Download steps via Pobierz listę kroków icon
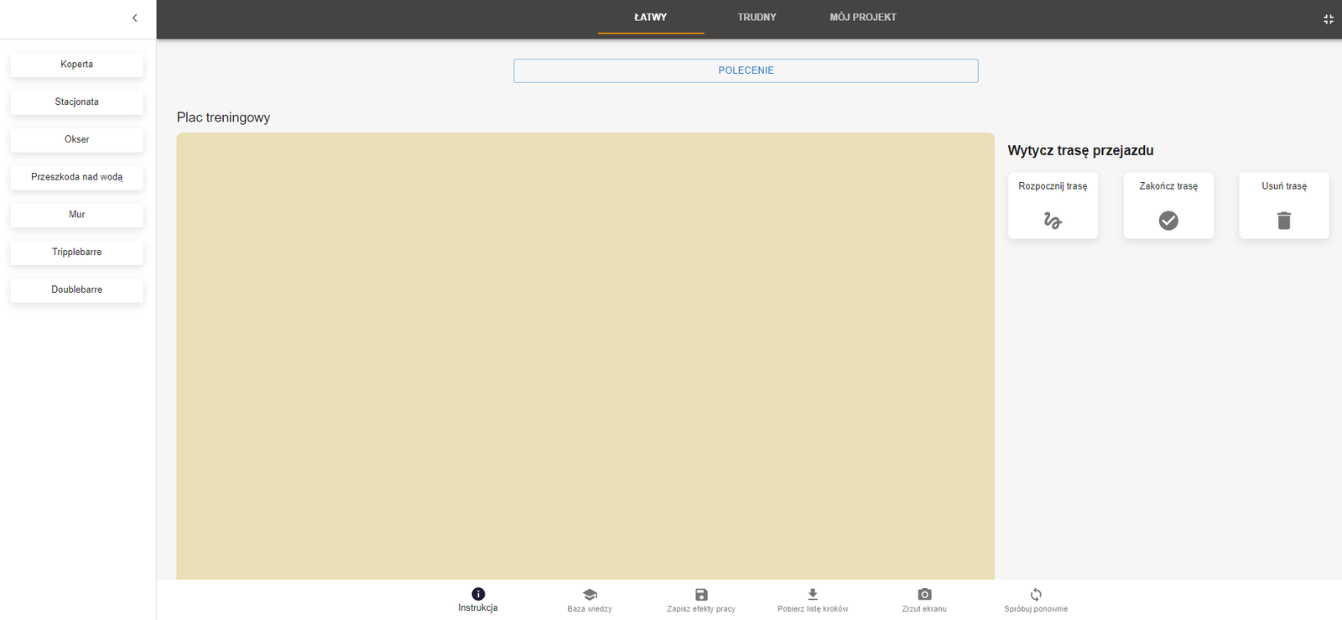 [813, 594]
